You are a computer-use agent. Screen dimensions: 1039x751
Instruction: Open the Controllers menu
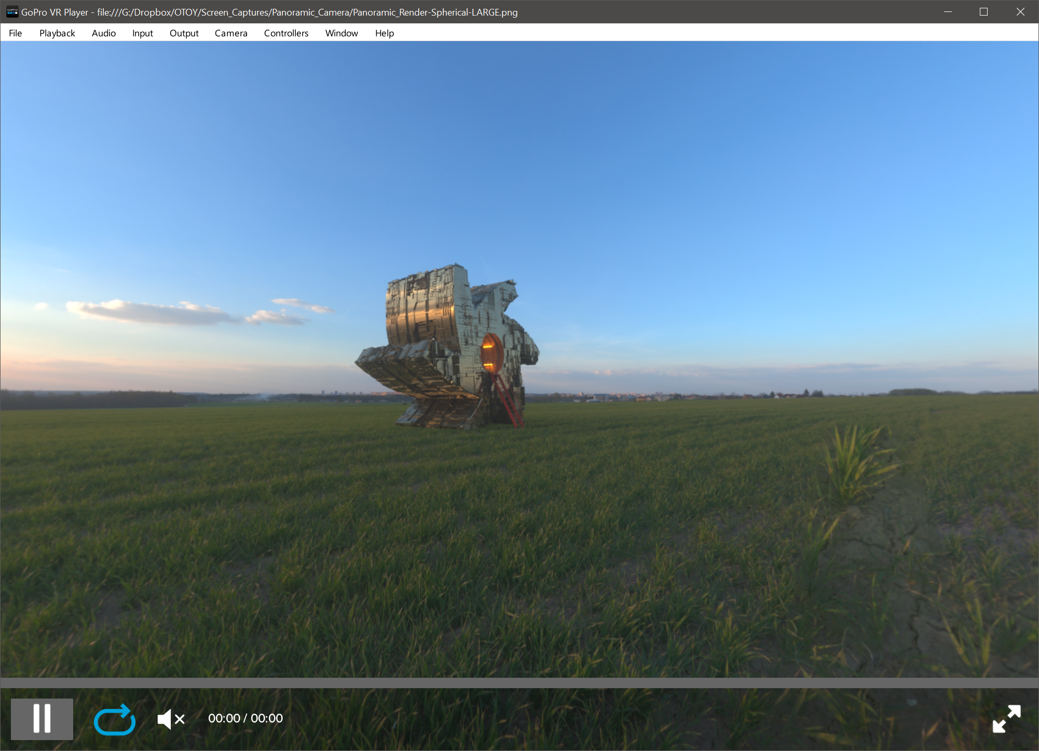pos(286,33)
